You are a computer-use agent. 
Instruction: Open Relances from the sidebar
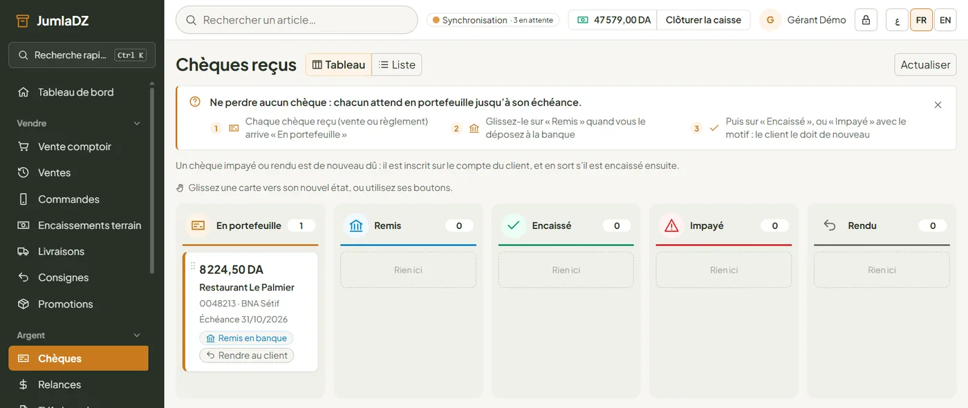coord(79,384)
